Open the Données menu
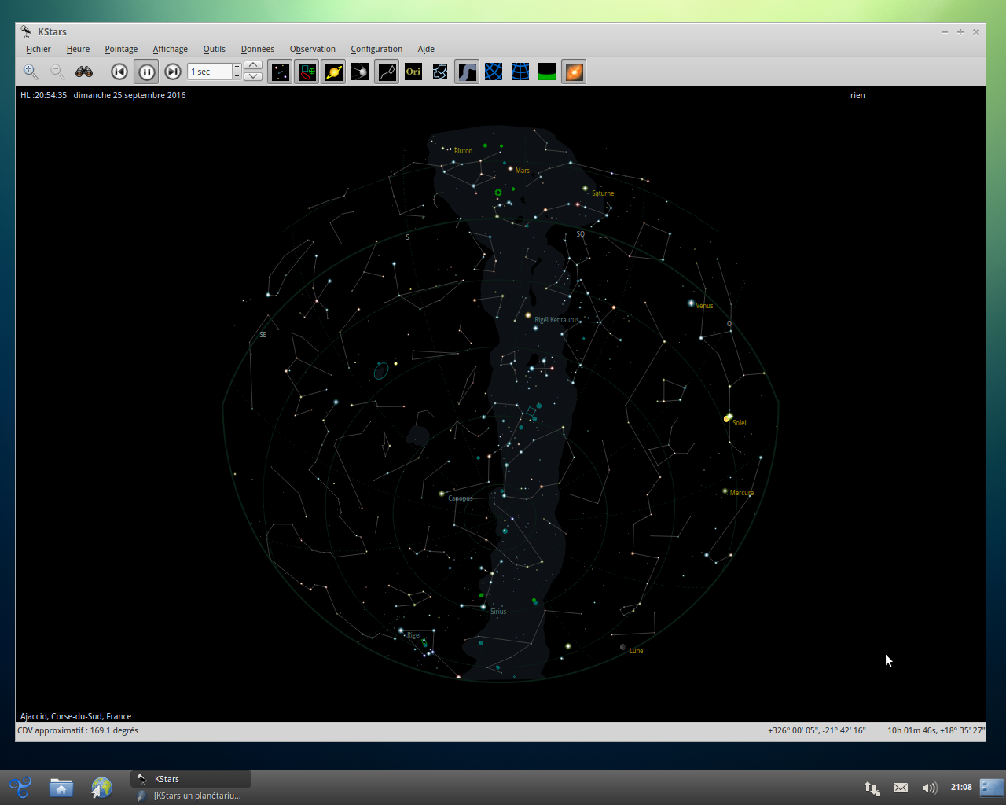This screenshot has height=805, width=1006. (258, 49)
